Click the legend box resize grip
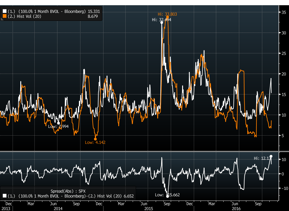The image size is (289, 211). [2, 19]
